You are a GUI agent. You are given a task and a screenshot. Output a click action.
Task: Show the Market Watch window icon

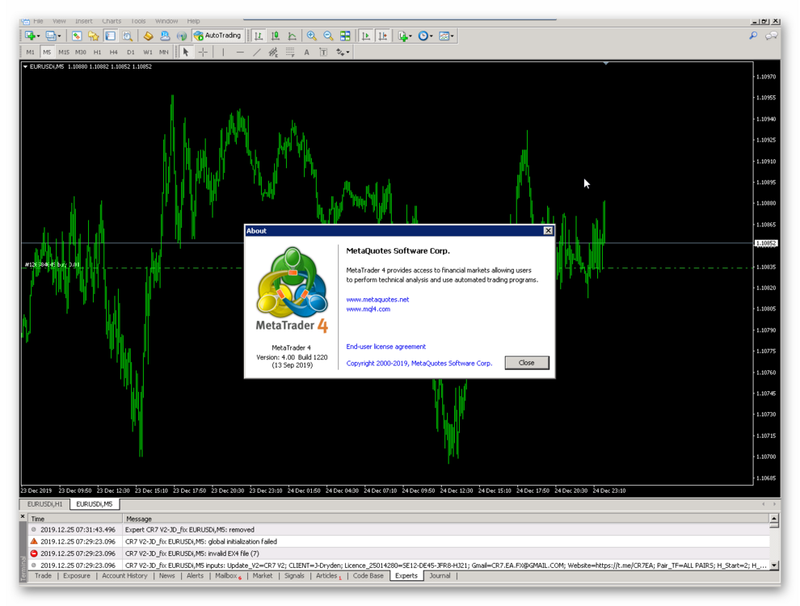tap(77, 36)
